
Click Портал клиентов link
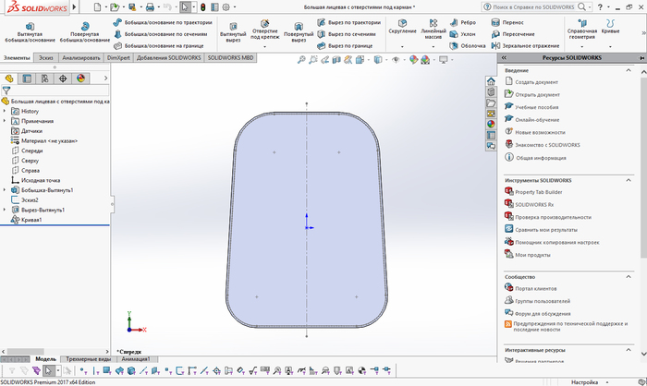click(x=535, y=289)
